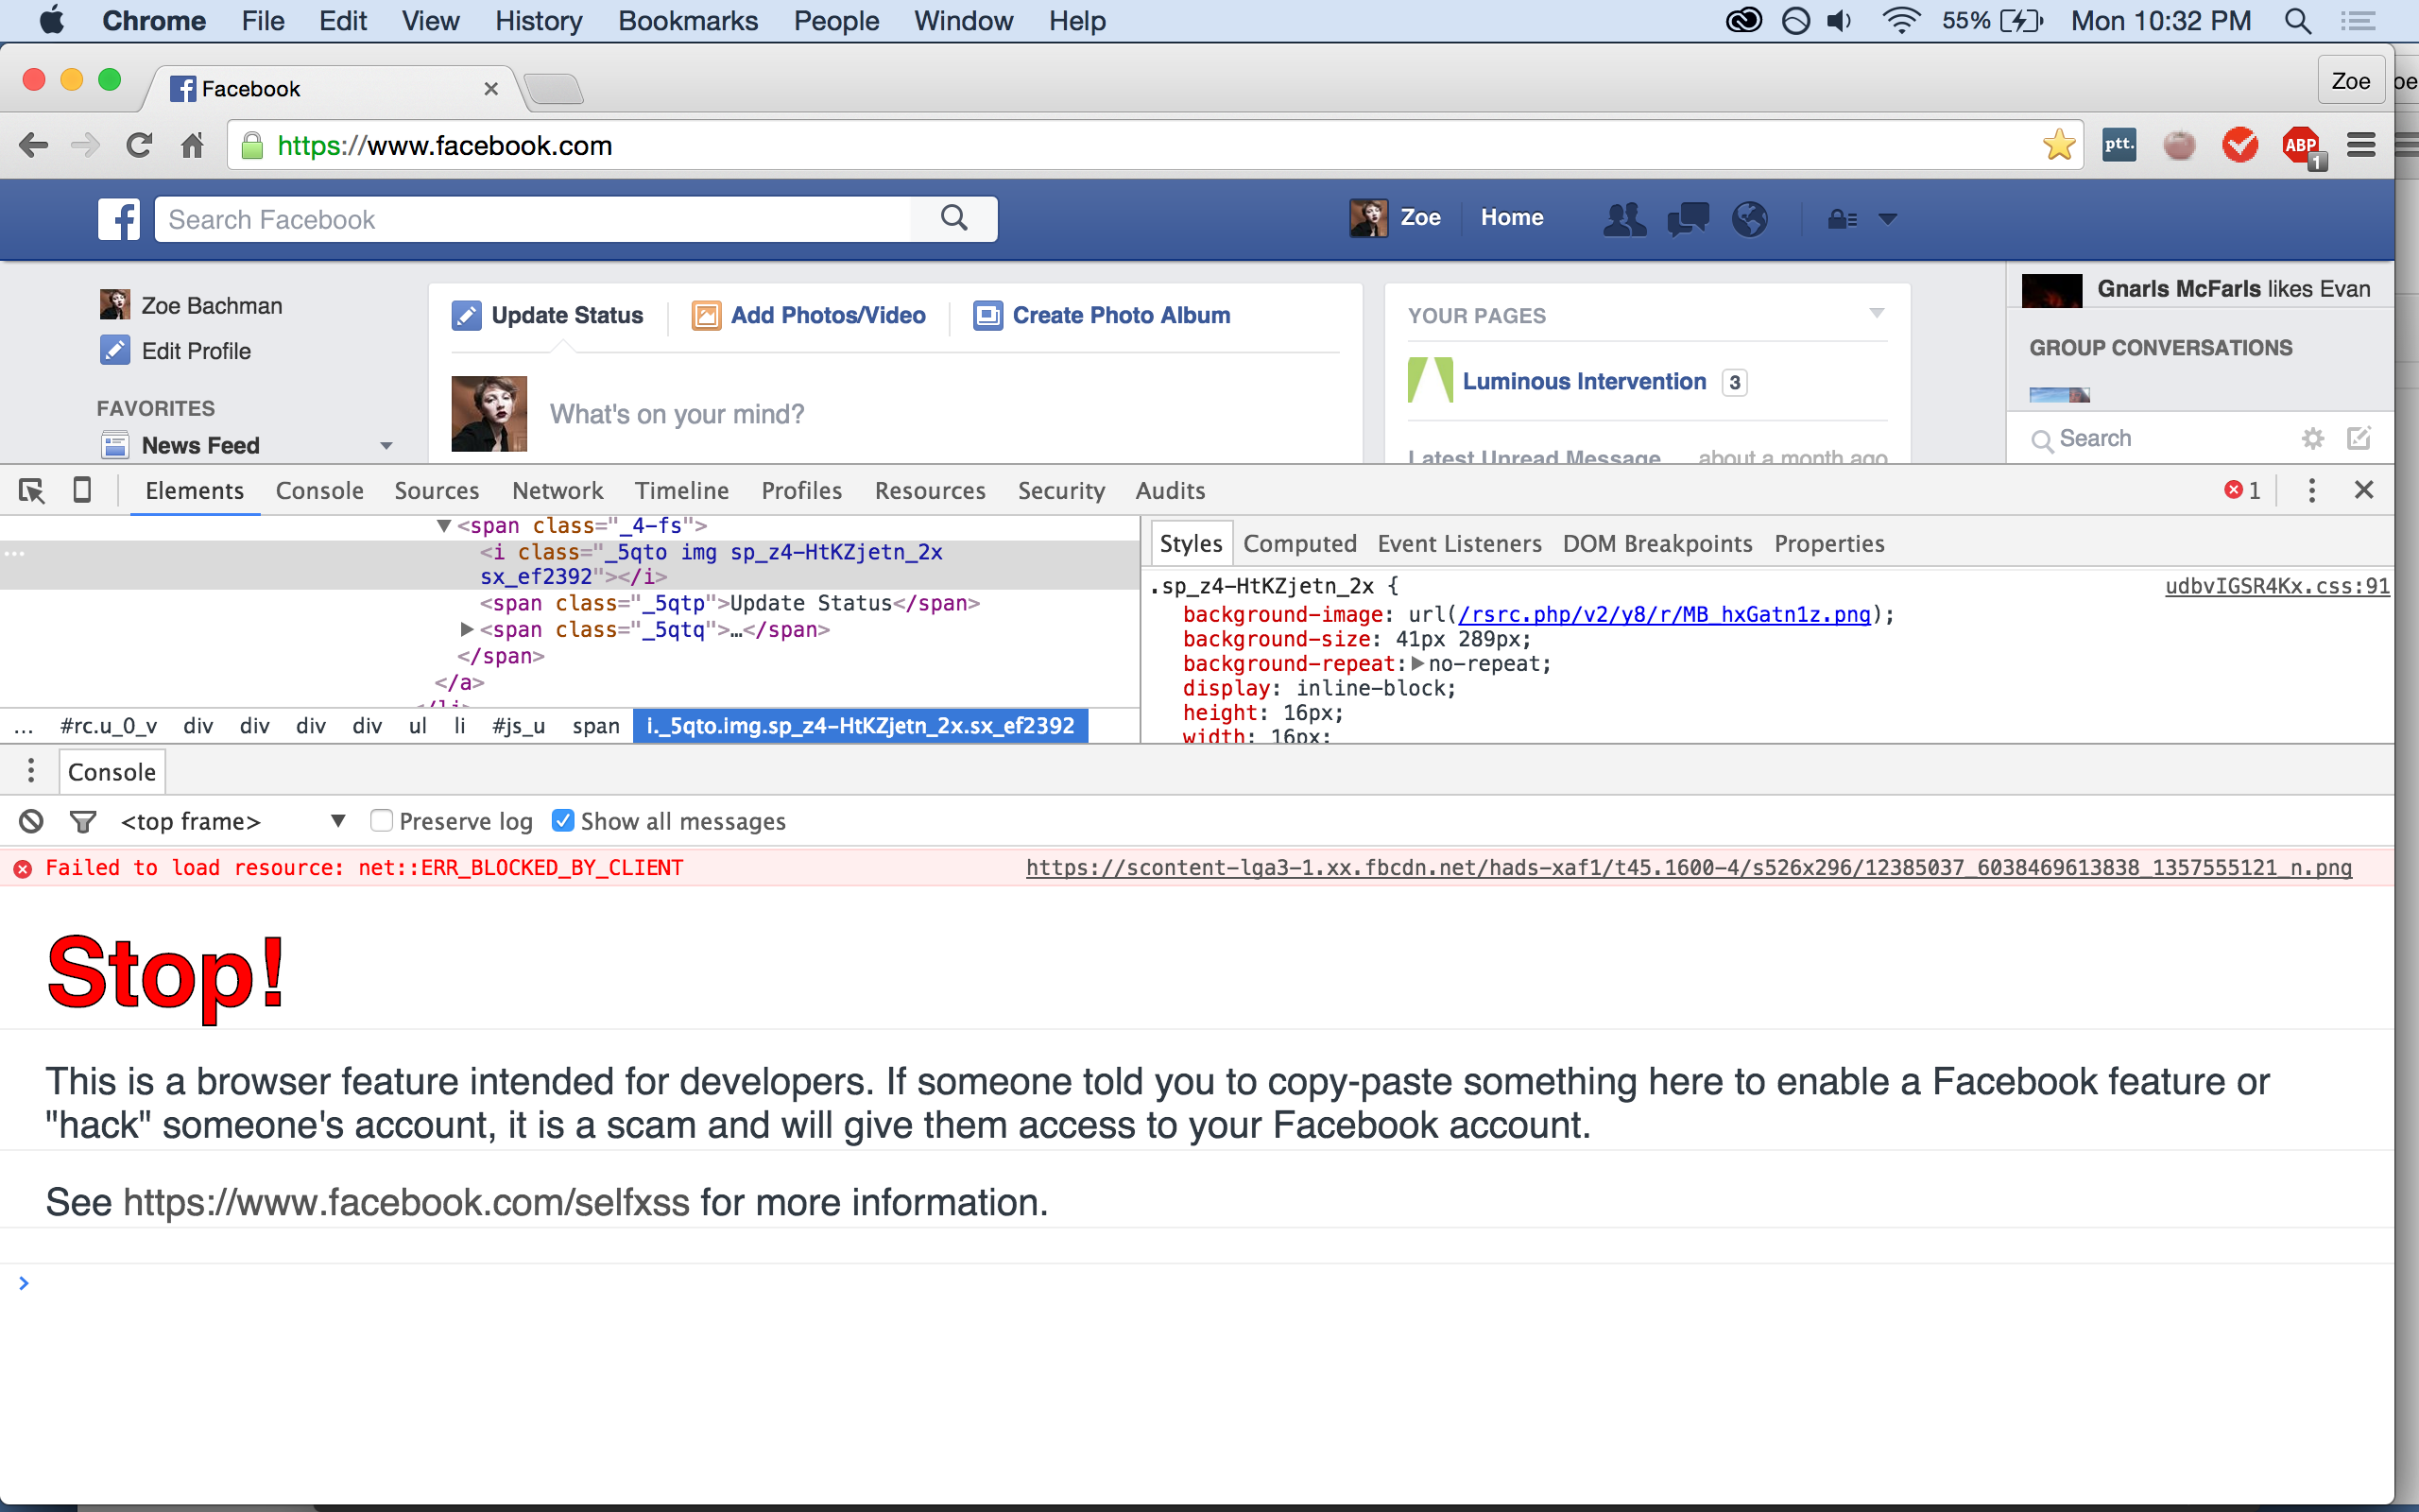This screenshot has height=1512, width=2419.
Task: Click the Home link in Facebook header
Action: [x=1511, y=218]
